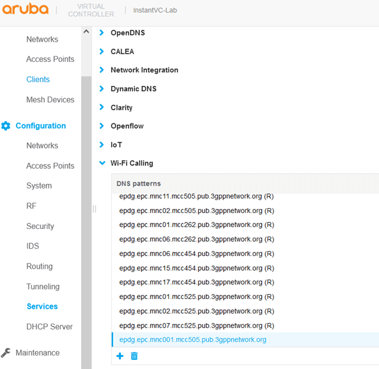Open the Security configuration page
The height and width of the screenshot is (369, 379).
coord(40,226)
